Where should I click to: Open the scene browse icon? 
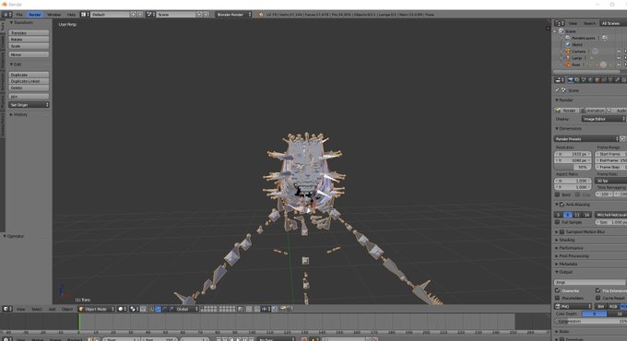(149, 15)
